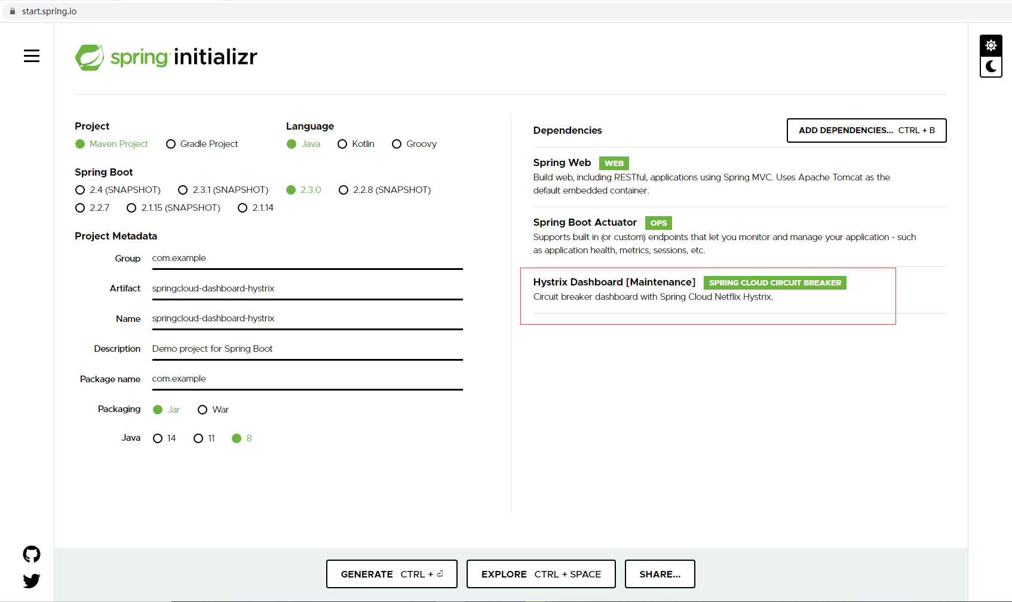
Task: Select Spring Boot 2.4 (SNAPSHOT)
Action: coord(118,190)
